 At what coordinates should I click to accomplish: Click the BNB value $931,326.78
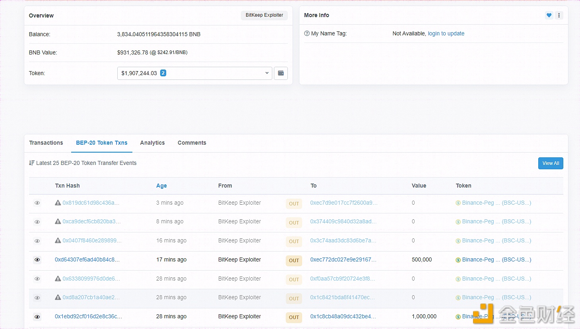133,52
